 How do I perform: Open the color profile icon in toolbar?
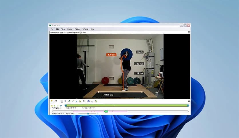[x=96, y=101]
